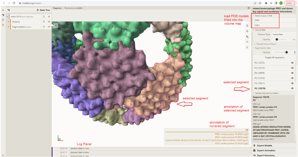Reset the camera view in viewport

[247, 26]
